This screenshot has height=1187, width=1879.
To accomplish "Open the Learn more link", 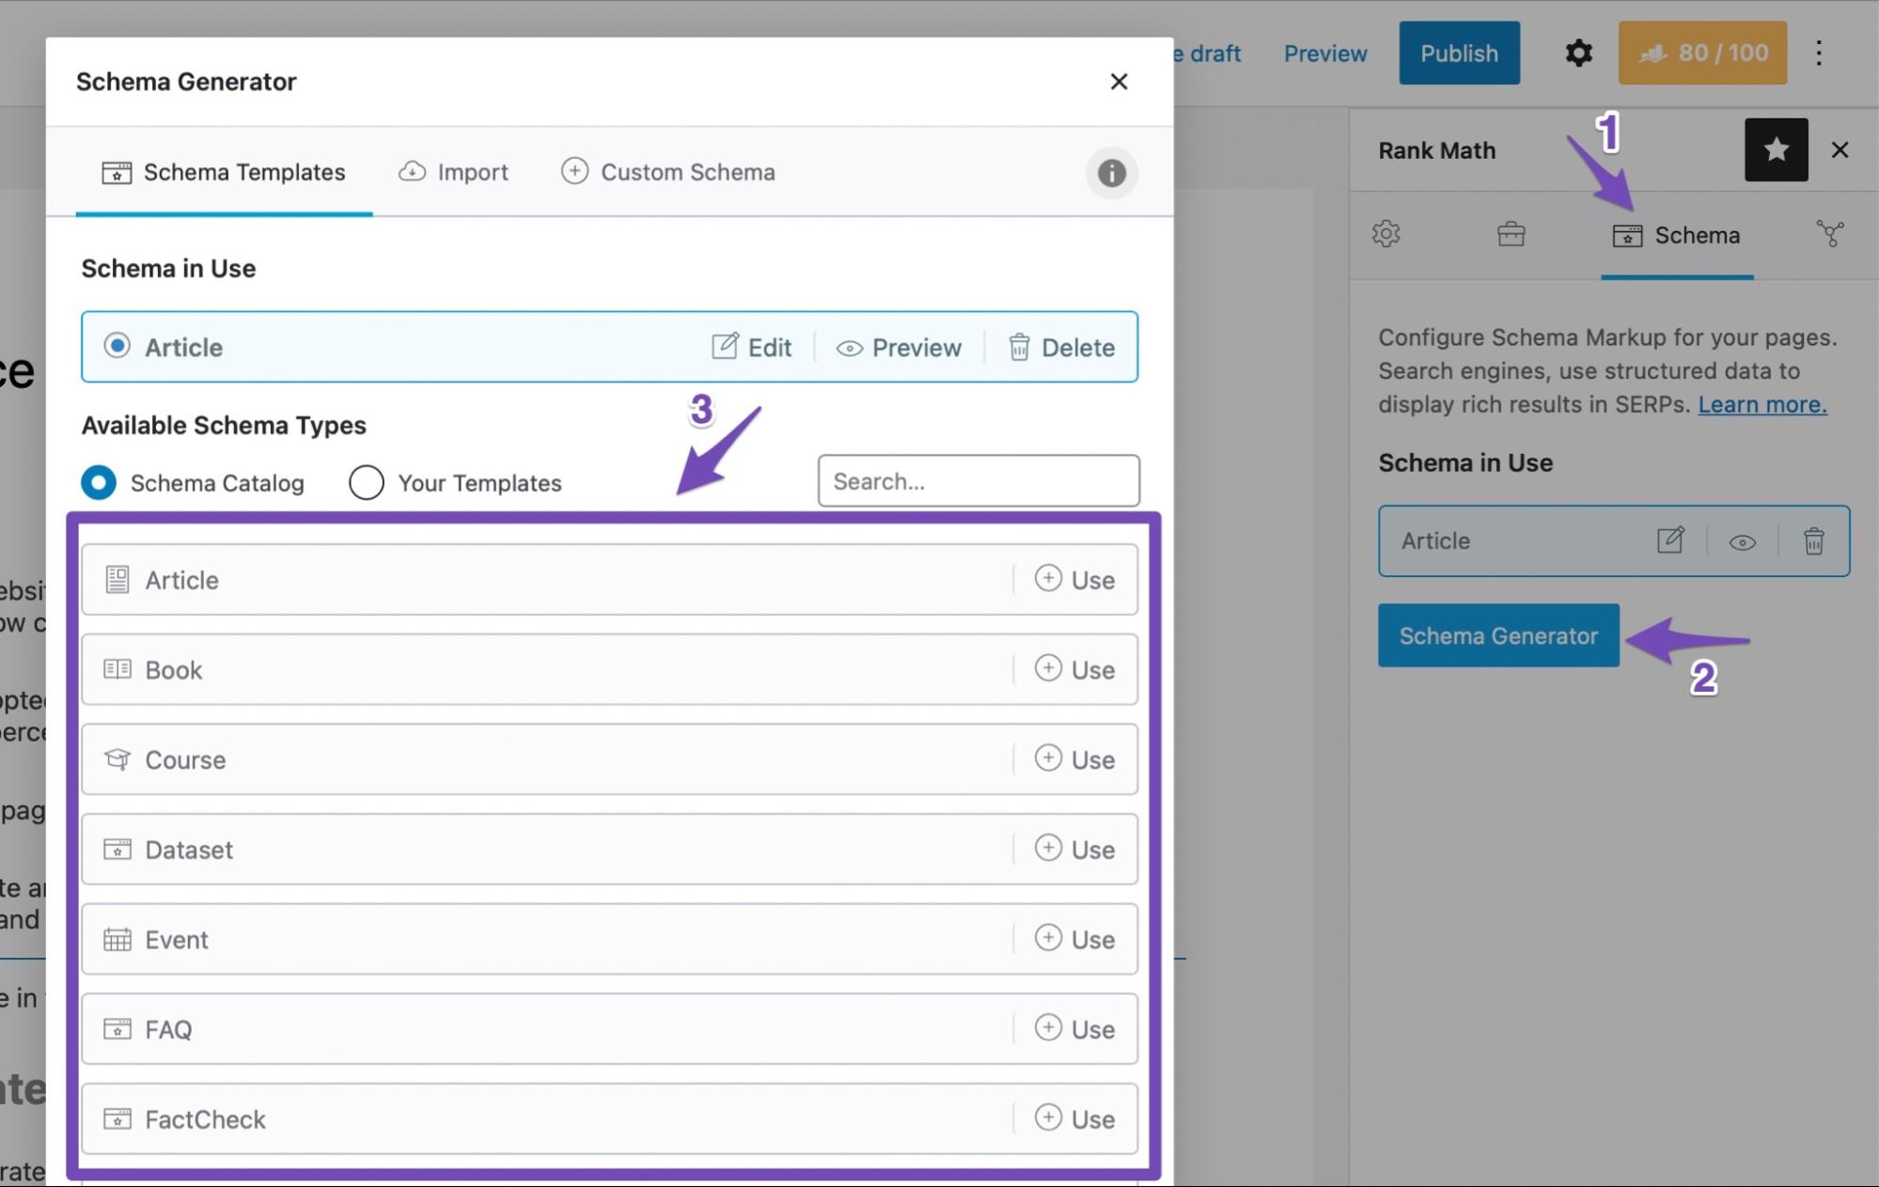I will click(1762, 404).
